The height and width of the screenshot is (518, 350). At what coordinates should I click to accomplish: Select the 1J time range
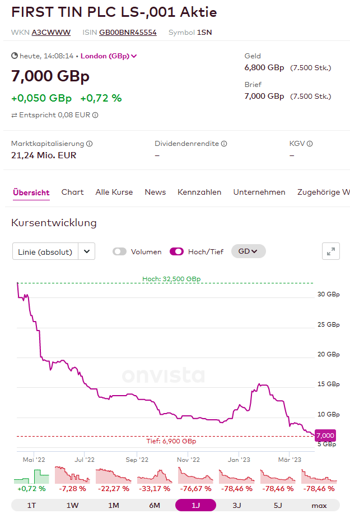click(x=195, y=506)
